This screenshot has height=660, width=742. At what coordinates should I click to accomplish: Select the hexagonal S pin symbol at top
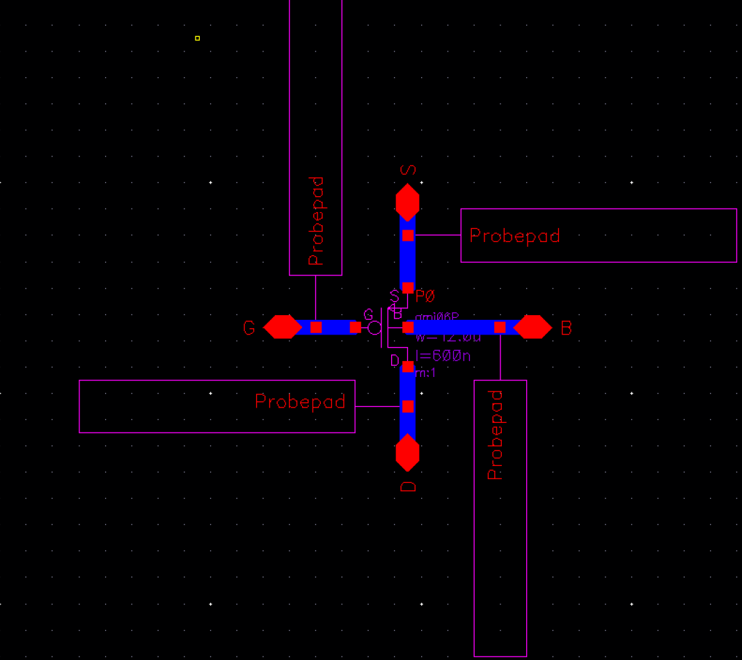pos(409,203)
